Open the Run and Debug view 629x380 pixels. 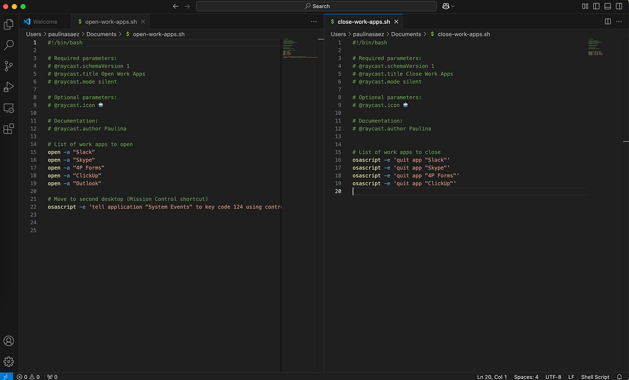click(9, 87)
